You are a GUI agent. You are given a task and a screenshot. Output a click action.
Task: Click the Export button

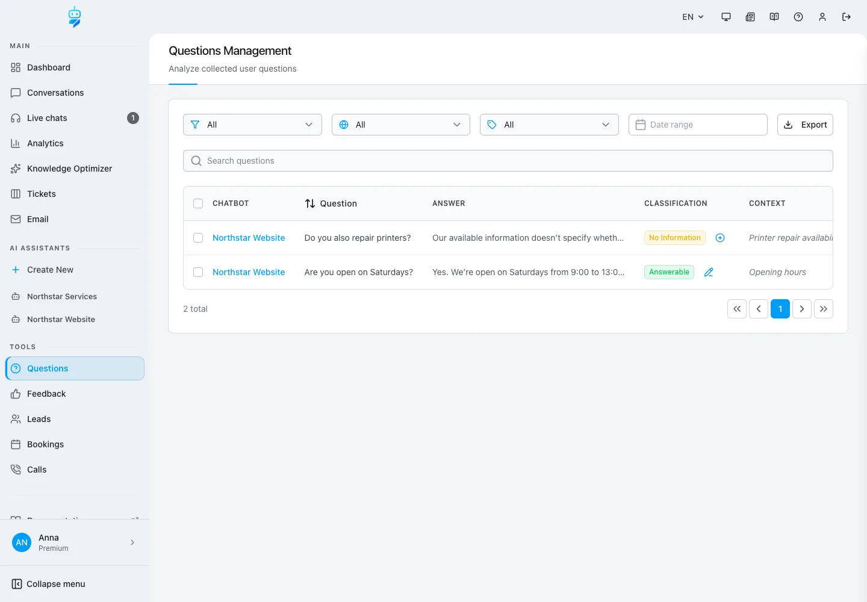pyautogui.click(x=805, y=125)
